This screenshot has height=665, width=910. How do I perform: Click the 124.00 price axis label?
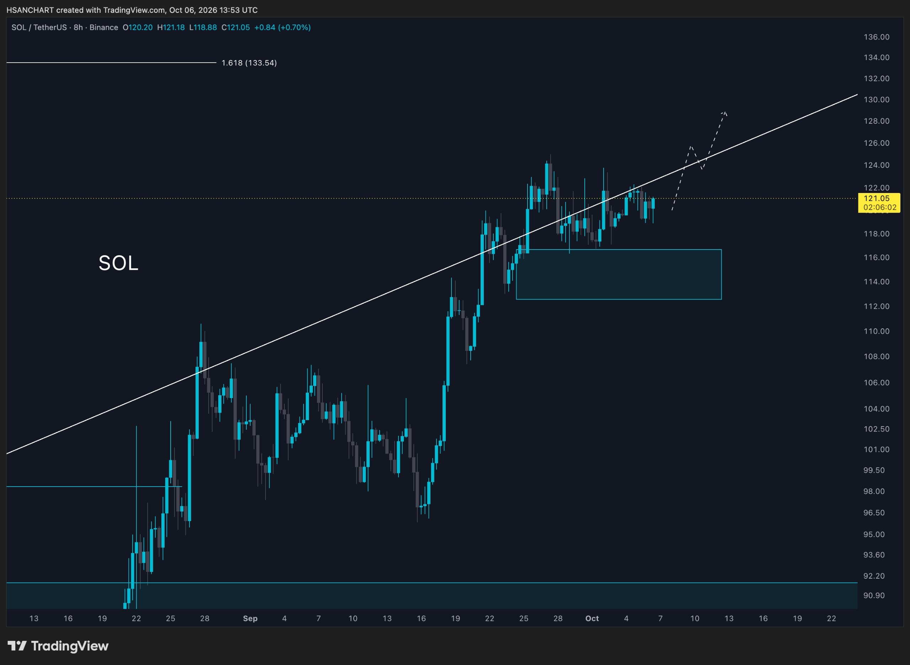pyautogui.click(x=876, y=165)
